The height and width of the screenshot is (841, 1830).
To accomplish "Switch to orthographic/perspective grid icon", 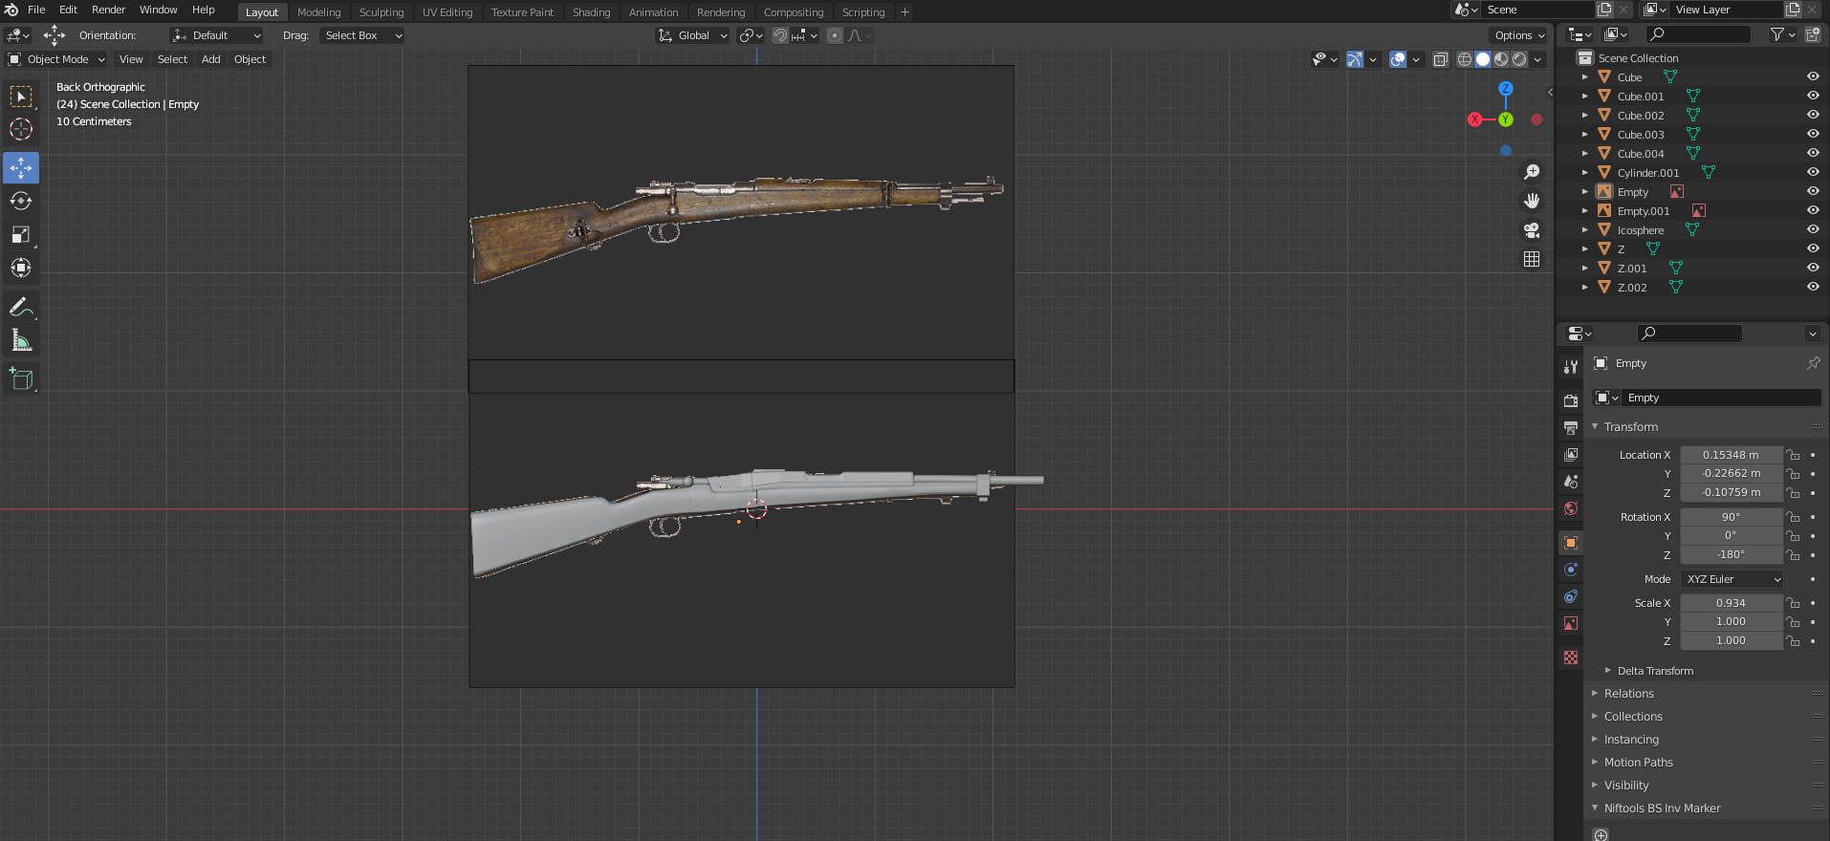I will (x=1532, y=260).
